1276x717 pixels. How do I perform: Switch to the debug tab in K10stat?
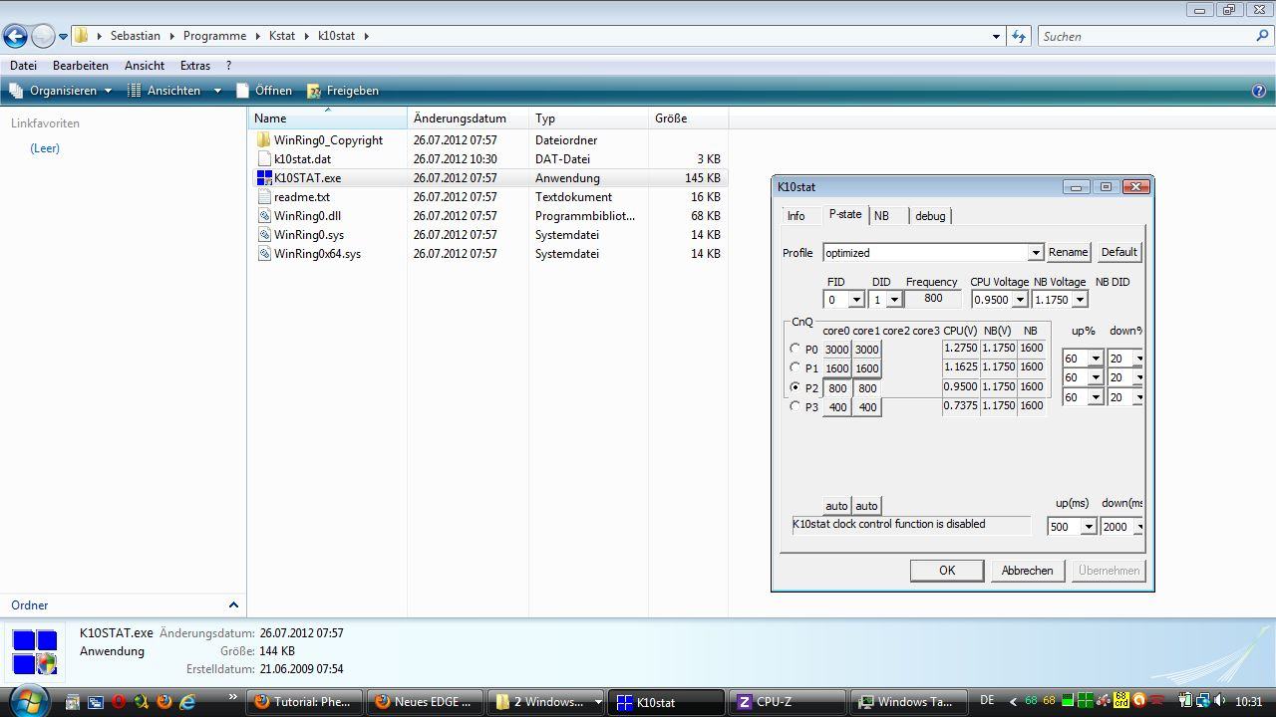coord(930,216)
